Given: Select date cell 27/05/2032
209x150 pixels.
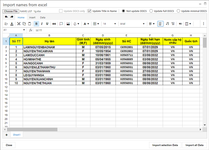Looking at the screenshot, I should pyautogui.click(x=150, y=71).
